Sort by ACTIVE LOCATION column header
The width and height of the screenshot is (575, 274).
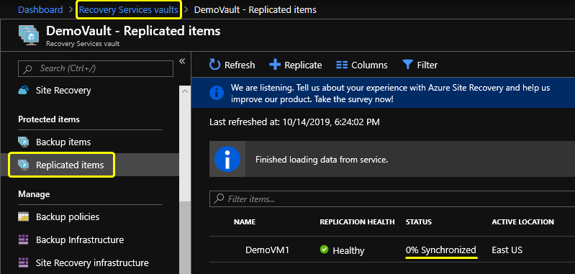pyautogui.click(x=523, y=222)
